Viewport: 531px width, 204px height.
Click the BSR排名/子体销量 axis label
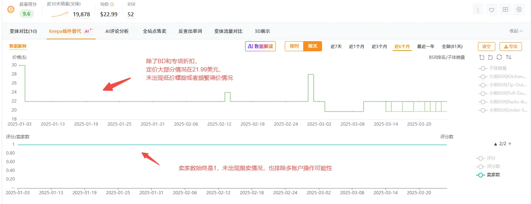click(x=447, y=57)
